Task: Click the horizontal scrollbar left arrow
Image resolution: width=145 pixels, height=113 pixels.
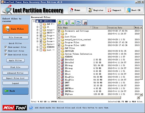Action: tap(59, 98)
